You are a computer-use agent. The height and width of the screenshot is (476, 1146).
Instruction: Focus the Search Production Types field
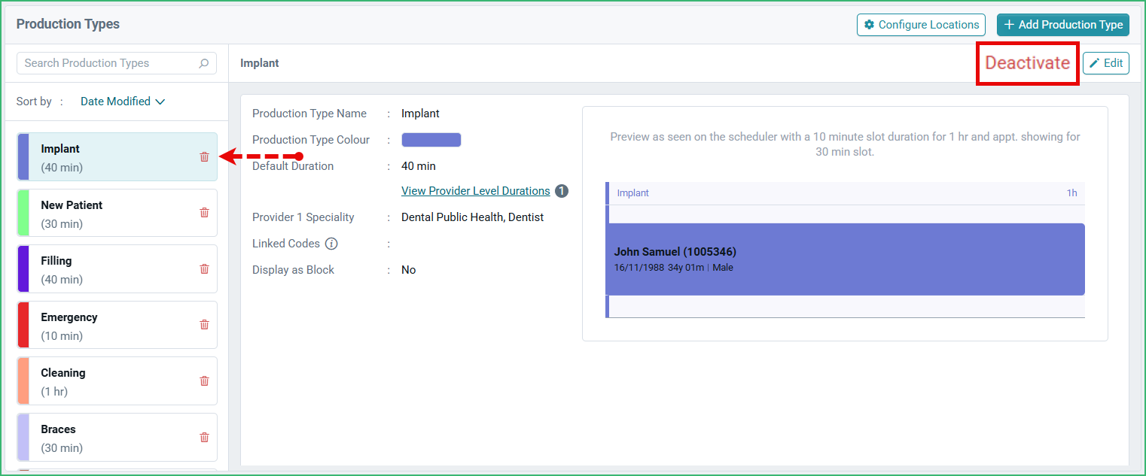click(117, 63)
